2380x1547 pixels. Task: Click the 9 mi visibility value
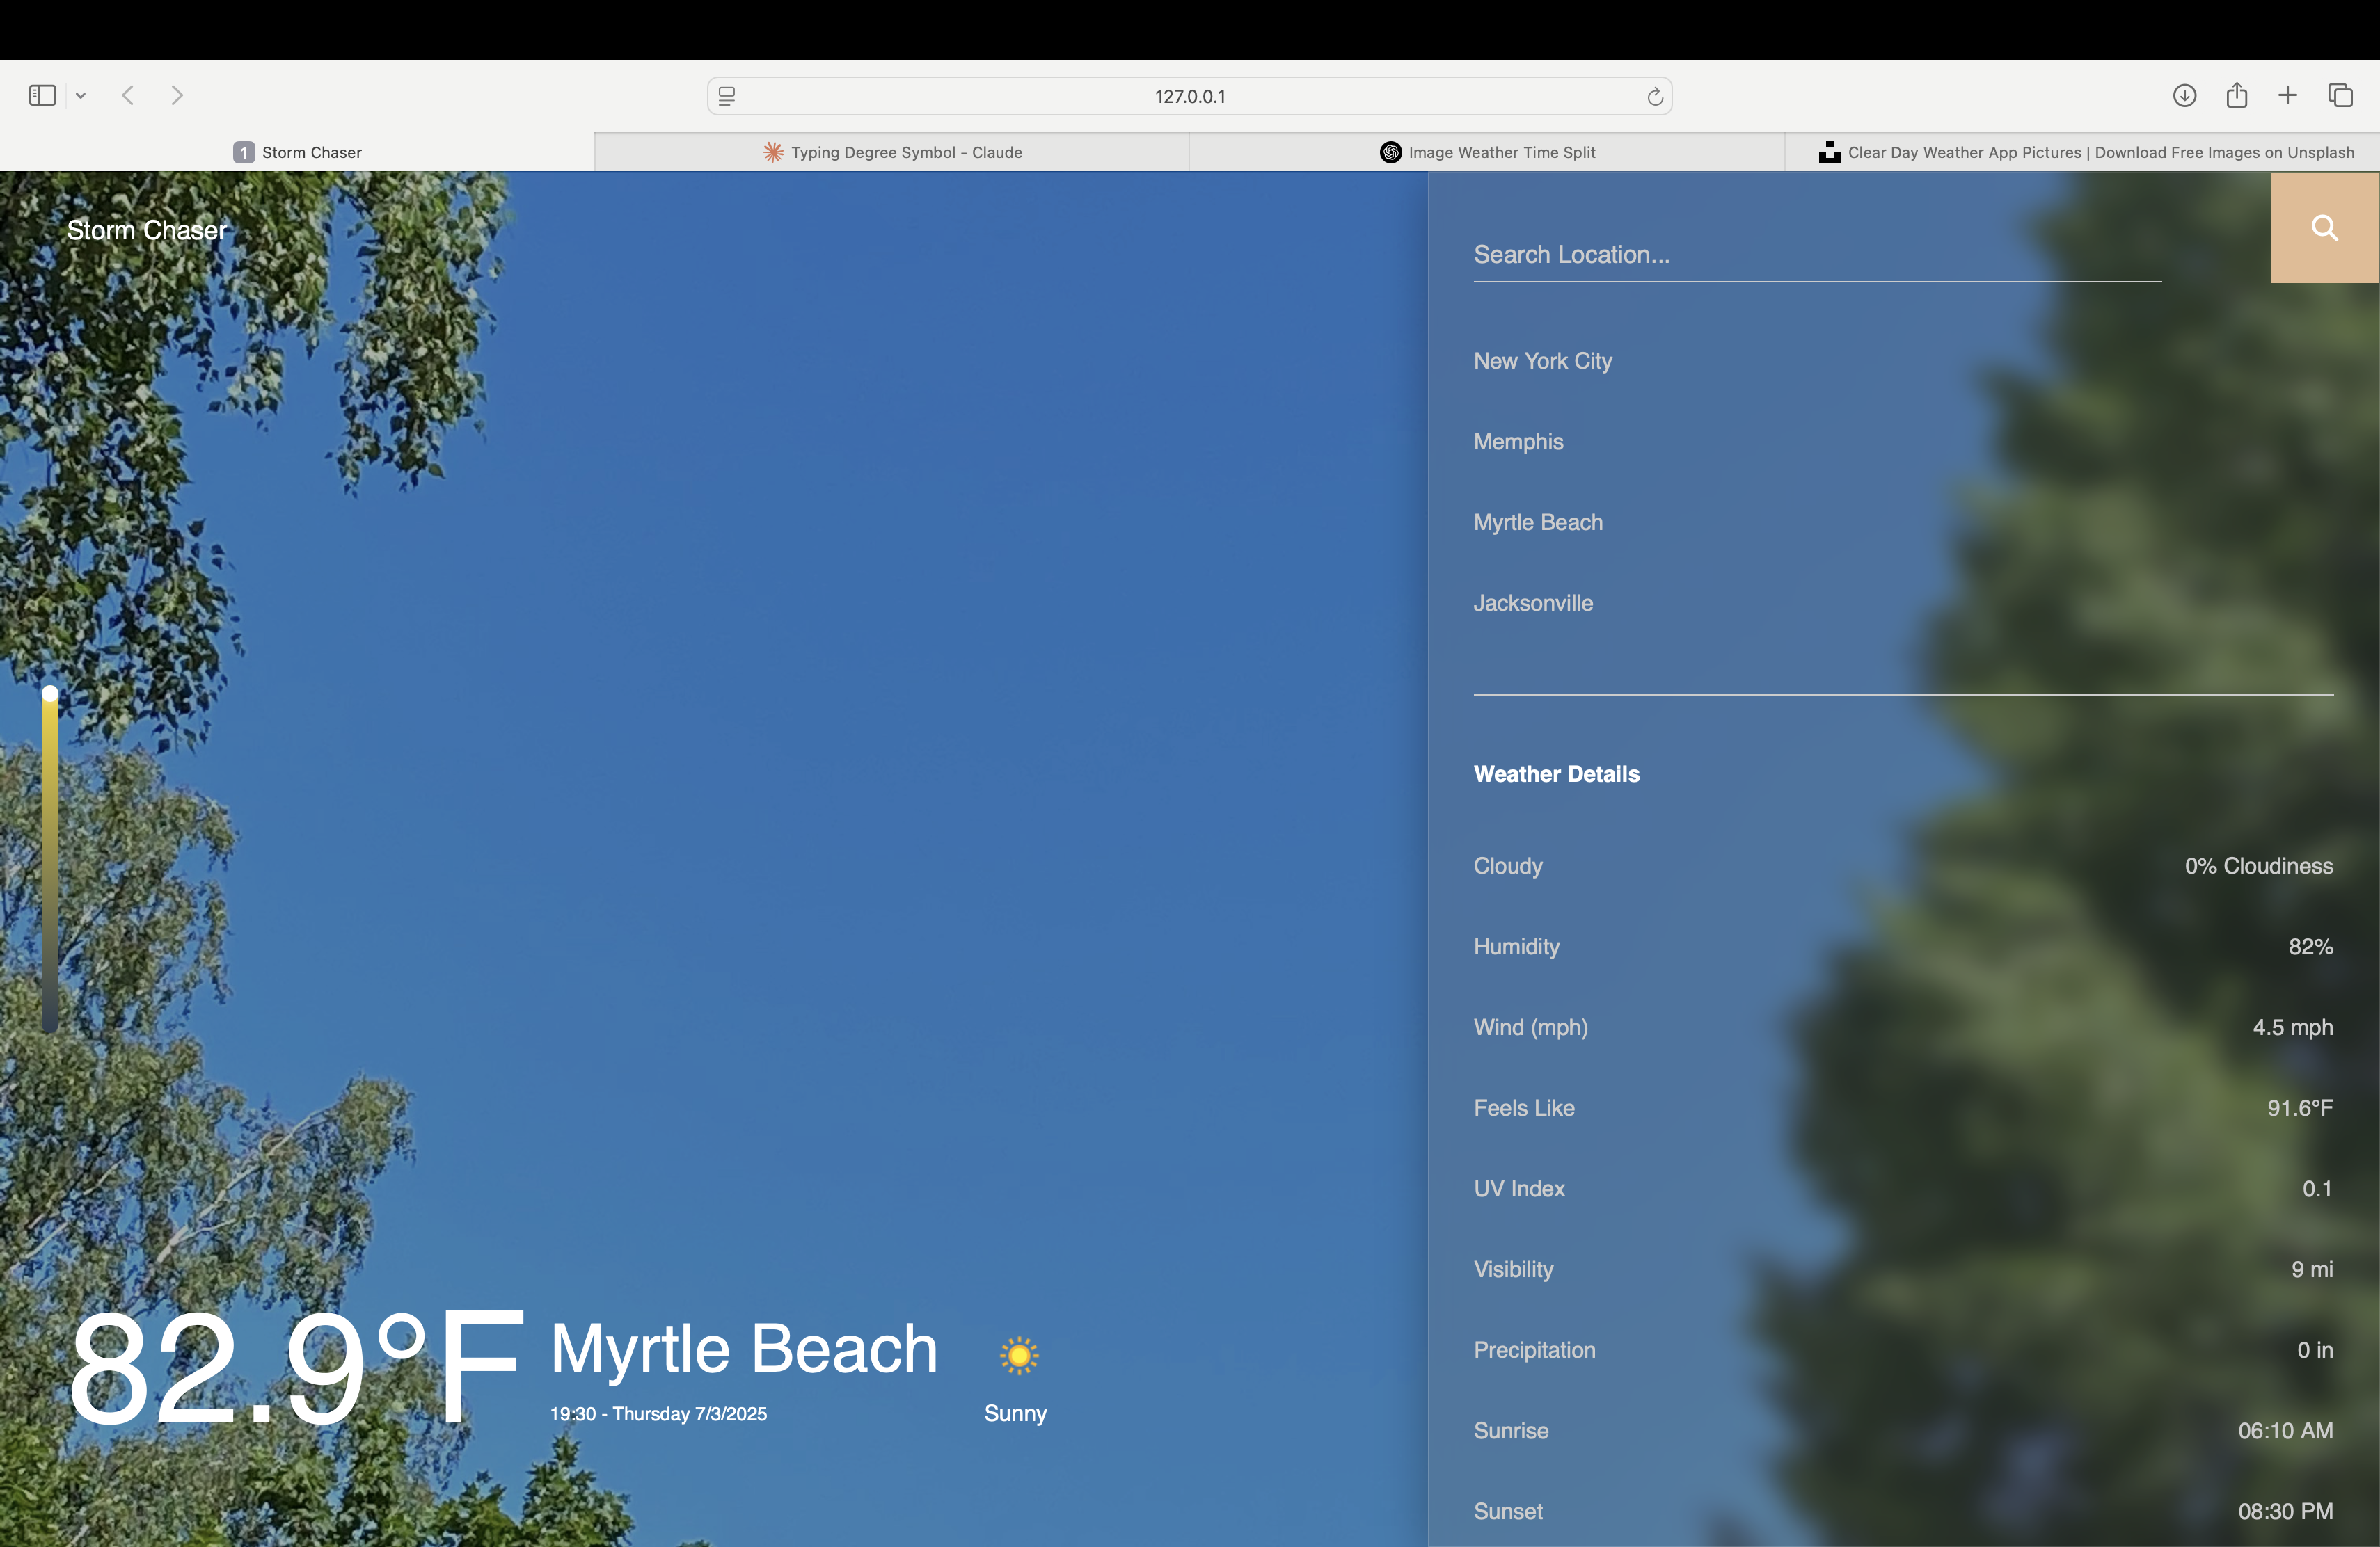[2312, 1269]
